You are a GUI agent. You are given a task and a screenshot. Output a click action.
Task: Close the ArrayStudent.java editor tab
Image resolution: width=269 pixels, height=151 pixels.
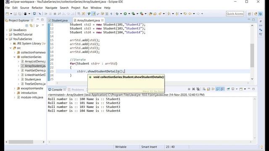(x=103, y=20)
